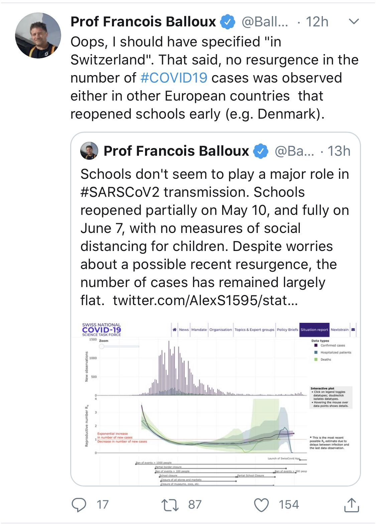The image size is (376, 526).
Task: Tap the main tweet's verified badge
Action: [x=227, y=22]
